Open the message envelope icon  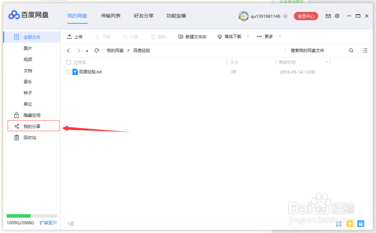328,16
